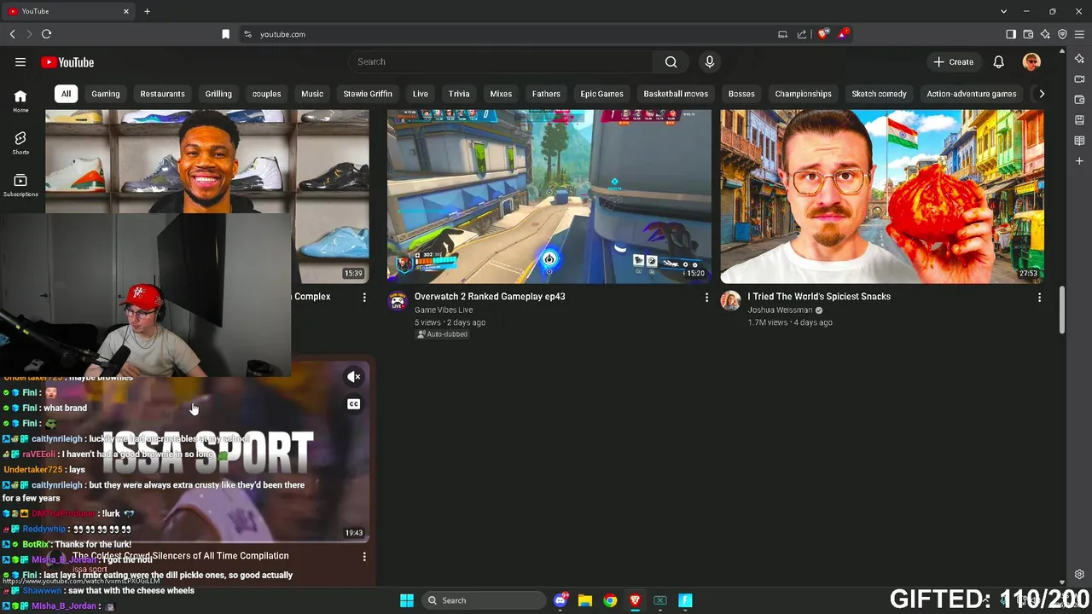Open Brave Talk in the right sidebar

coord(1079,79)
